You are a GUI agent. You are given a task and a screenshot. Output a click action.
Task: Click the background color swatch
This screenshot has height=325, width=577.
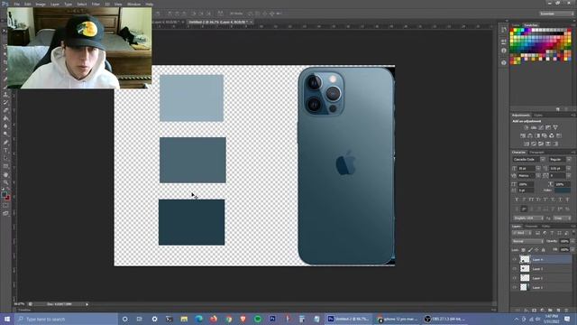(x=7, y=198)
